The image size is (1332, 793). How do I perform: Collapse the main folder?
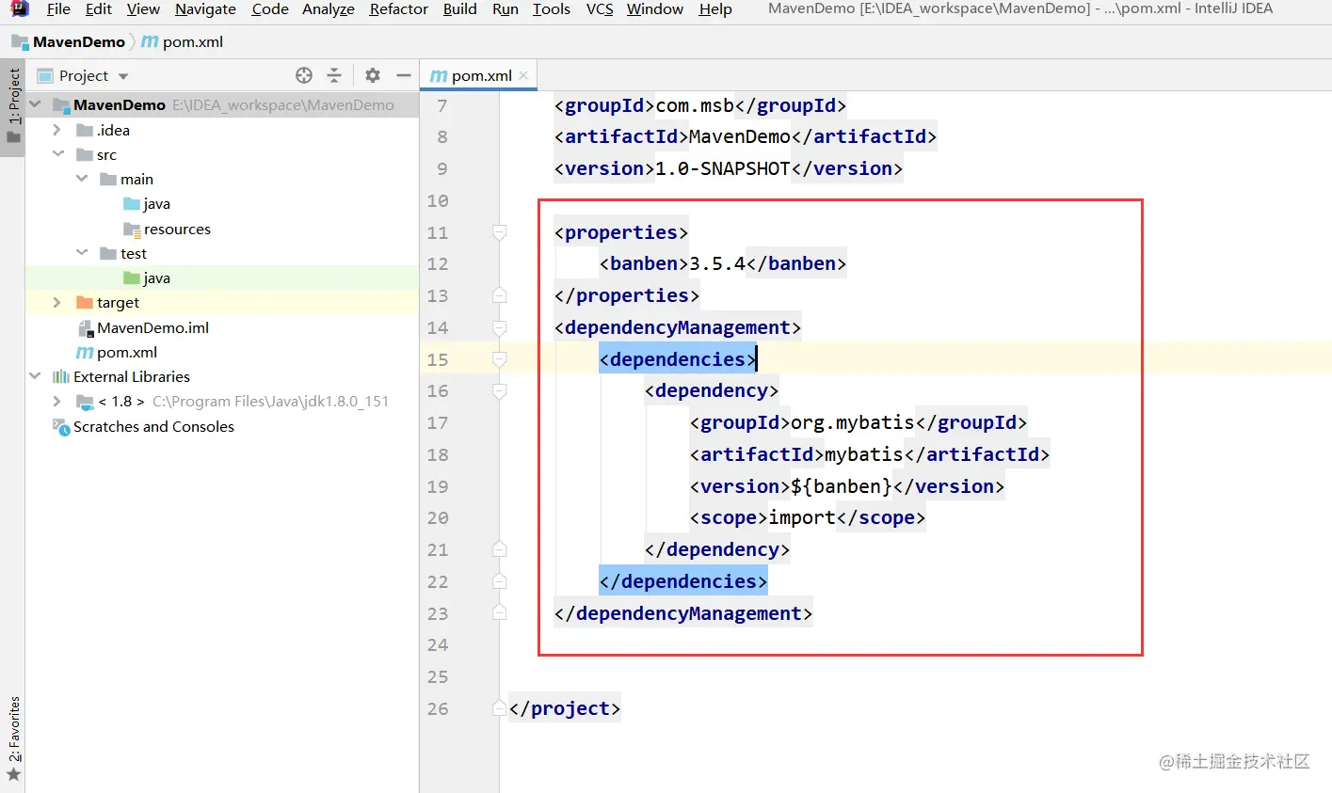(82, 179)
